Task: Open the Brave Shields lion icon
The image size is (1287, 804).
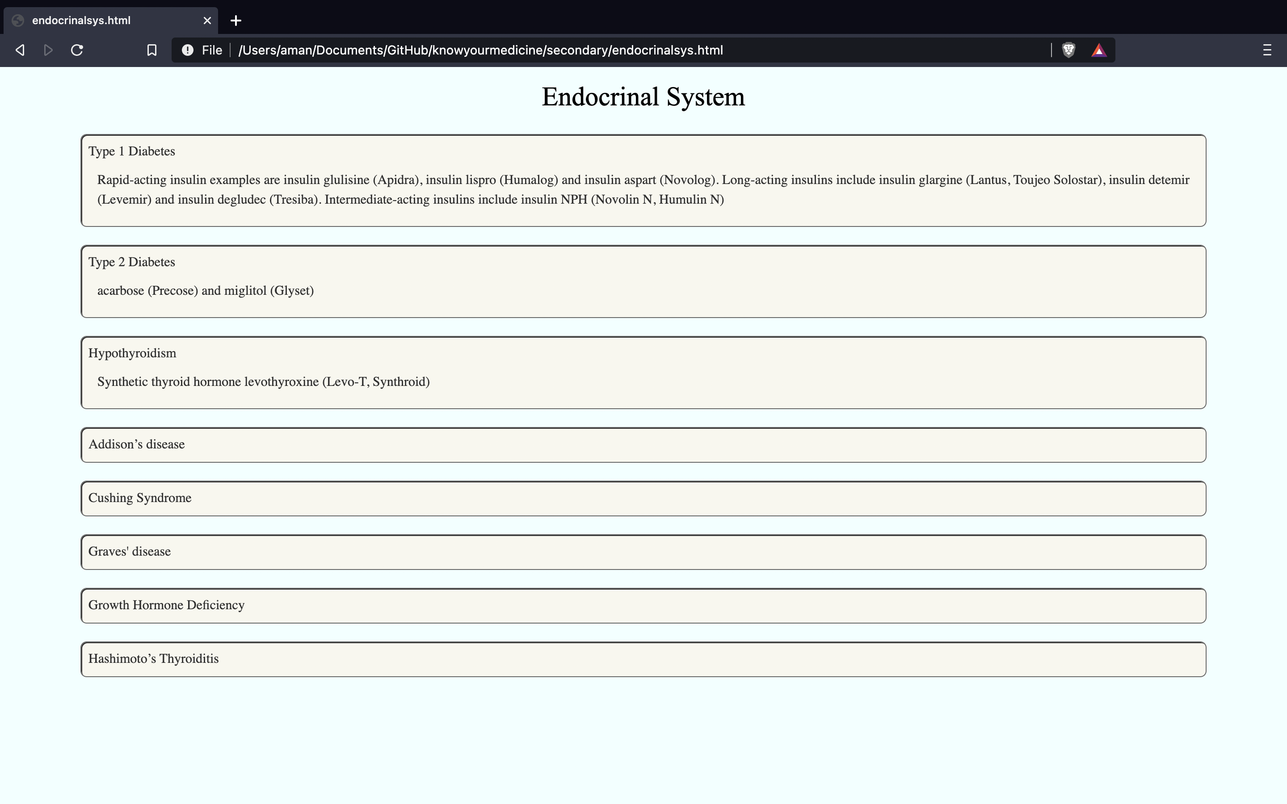Action: (1068, 50)
